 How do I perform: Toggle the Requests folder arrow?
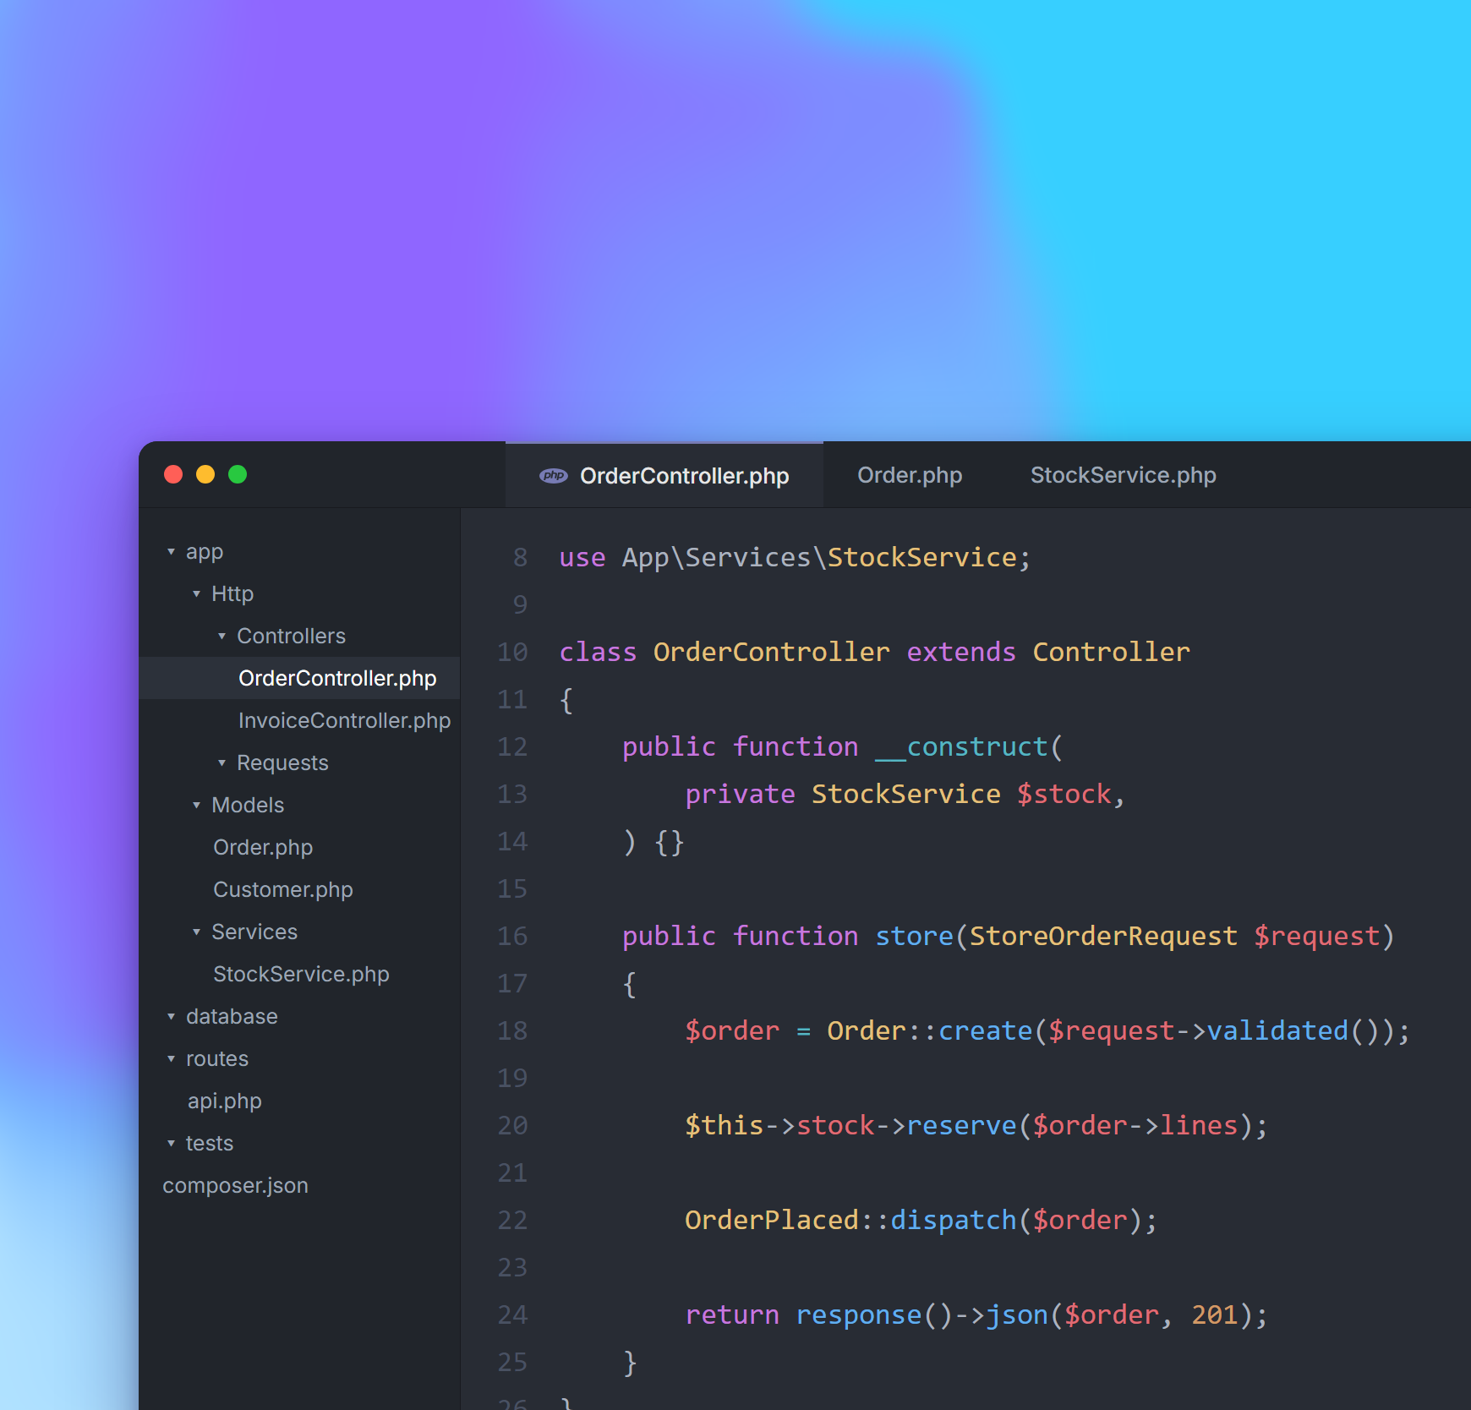(221, 763)
